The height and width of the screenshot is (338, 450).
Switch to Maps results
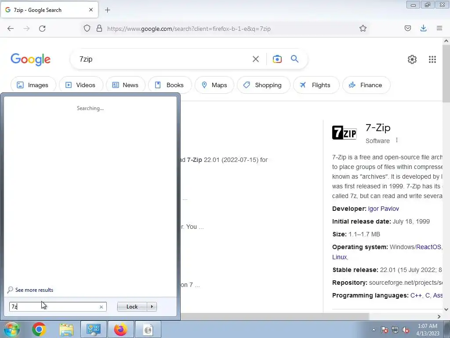(214, 85)
